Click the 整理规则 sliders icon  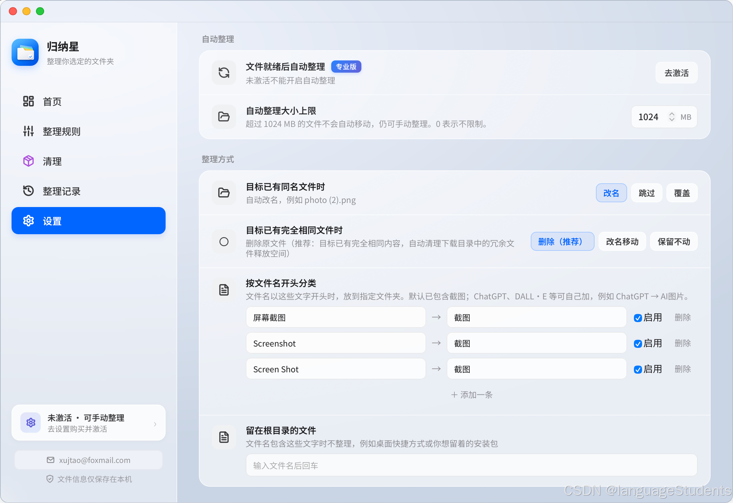[29, 131]
